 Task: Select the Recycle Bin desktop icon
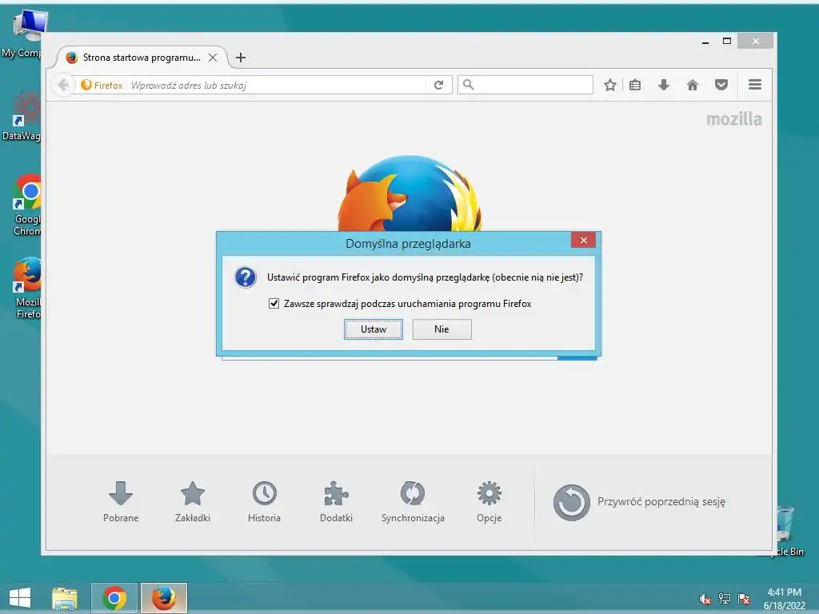(785, 532)
